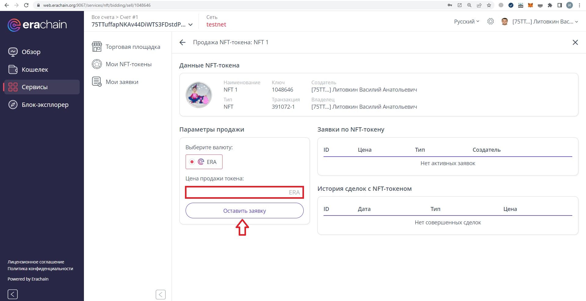Open the Русский language dropdown
Viewport: 586px width, 301px height.
pyautogui.click(x=466, y=21)
